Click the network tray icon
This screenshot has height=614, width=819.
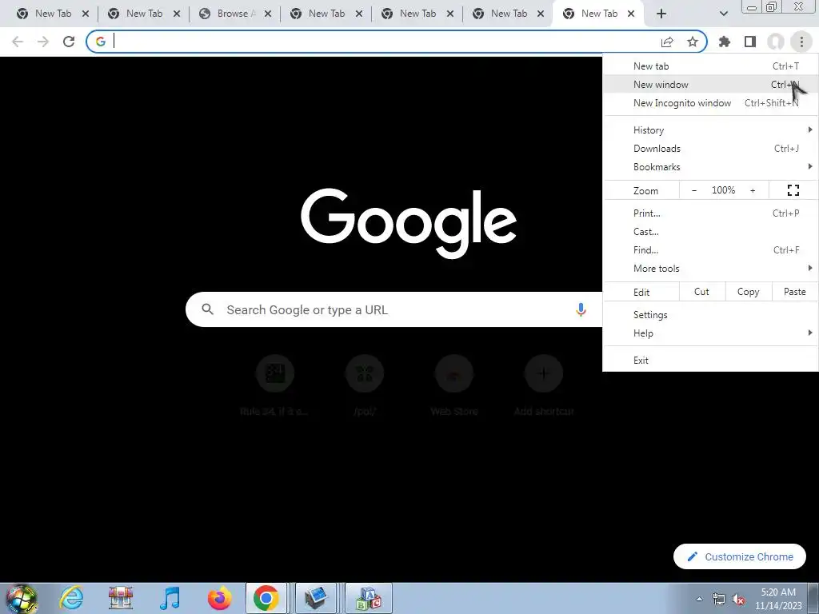coord(719,600)
